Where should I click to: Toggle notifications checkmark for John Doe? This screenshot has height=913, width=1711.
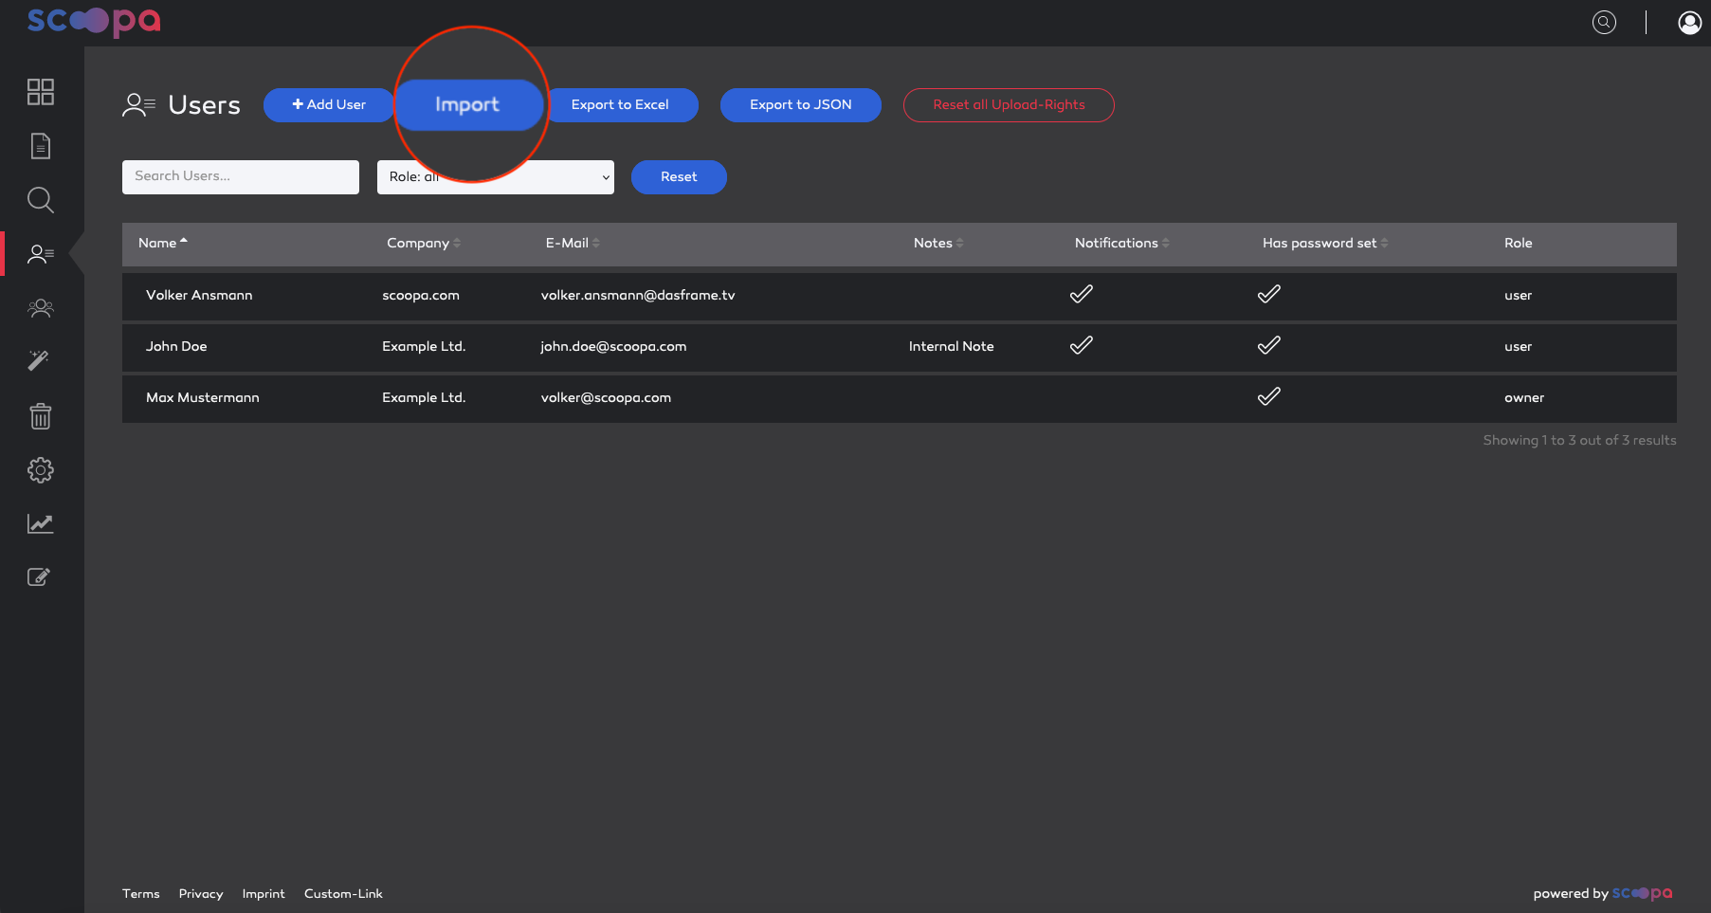(1082, 345)
